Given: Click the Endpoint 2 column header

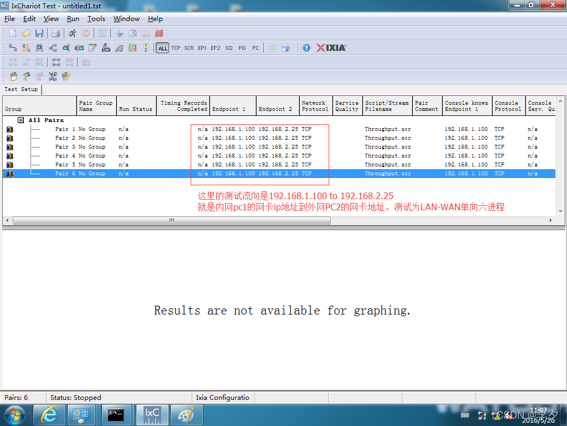Looking at the screenshot, I should pos(278,106).
